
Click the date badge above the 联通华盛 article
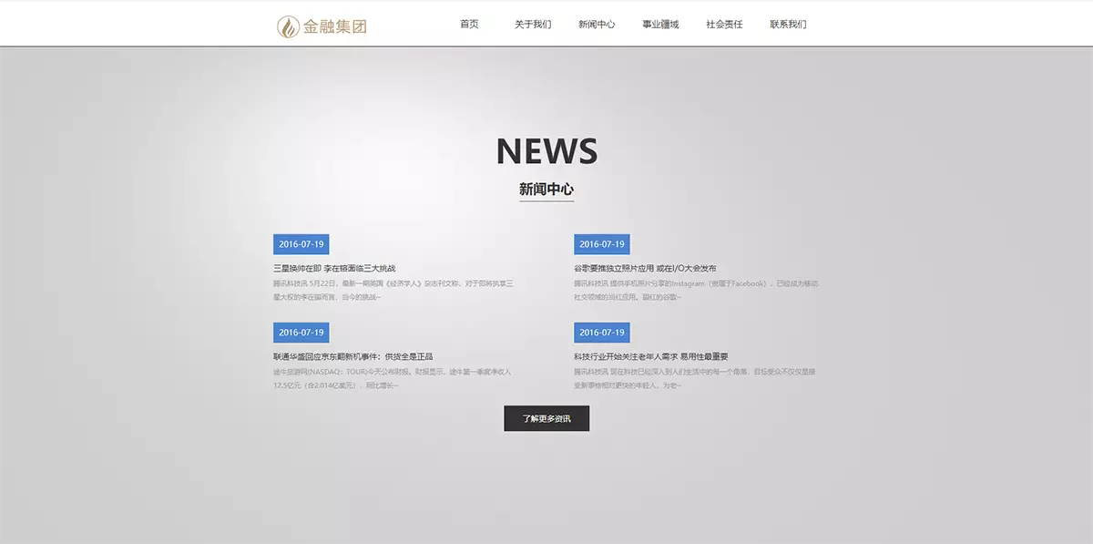pyautogui.click(x=301, y=333)
